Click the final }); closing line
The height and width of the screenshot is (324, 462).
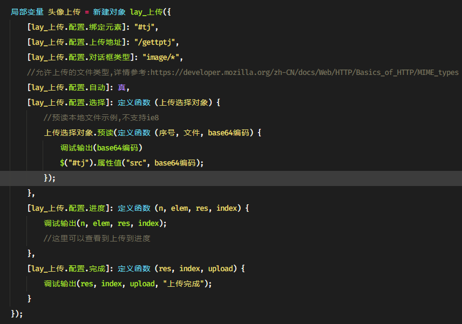[17, 314]
